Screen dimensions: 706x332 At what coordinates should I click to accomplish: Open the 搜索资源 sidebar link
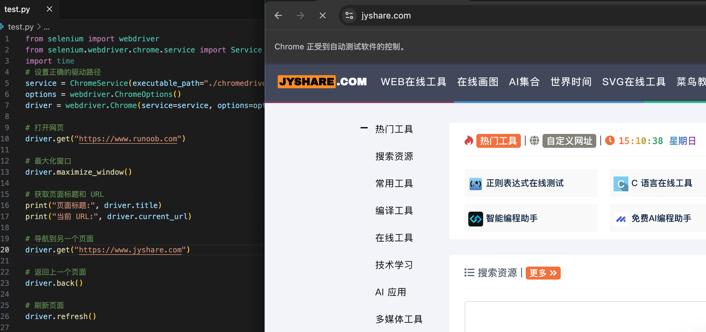point(394,156)
